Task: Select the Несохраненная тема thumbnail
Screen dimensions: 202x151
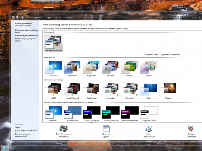Action: pyautogui.click(x=54, y=43)
